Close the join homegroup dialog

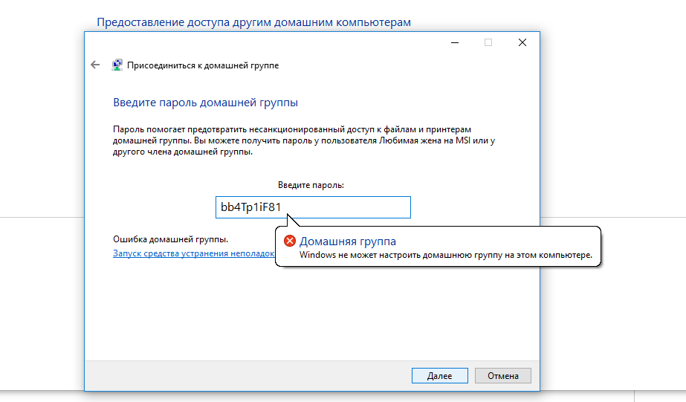tap(522, 42)
